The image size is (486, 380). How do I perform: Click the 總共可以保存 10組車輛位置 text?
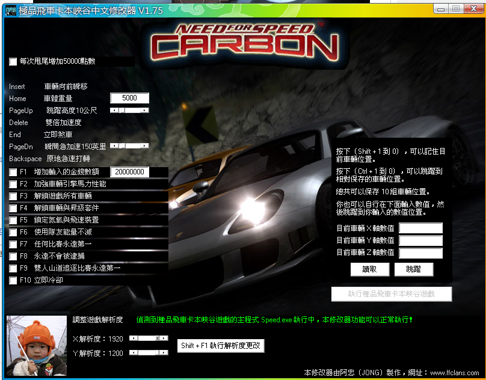tap(383, 192)
